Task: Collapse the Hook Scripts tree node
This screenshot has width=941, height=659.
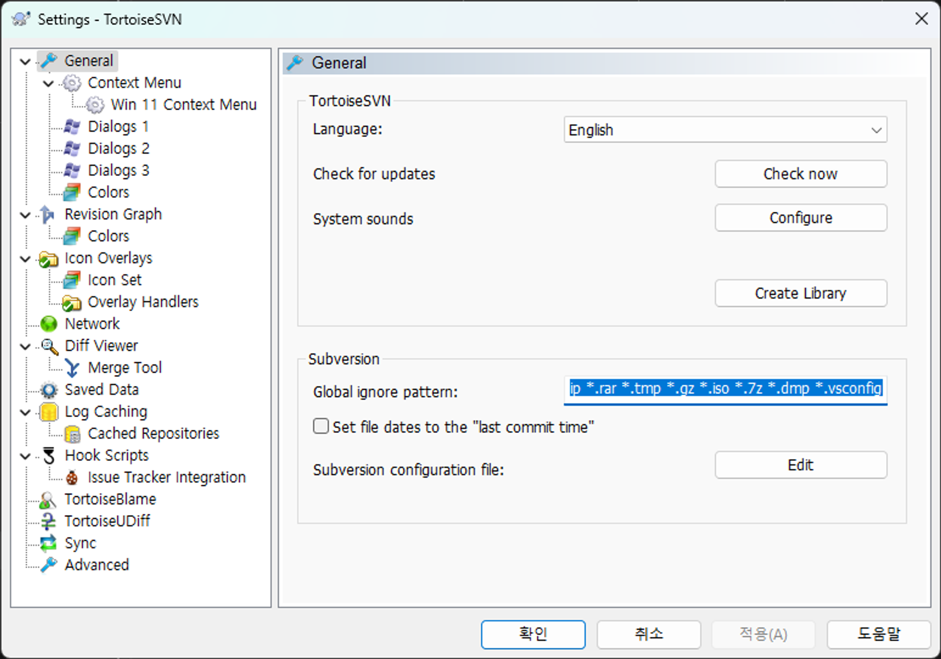Action: coord(25,456)
